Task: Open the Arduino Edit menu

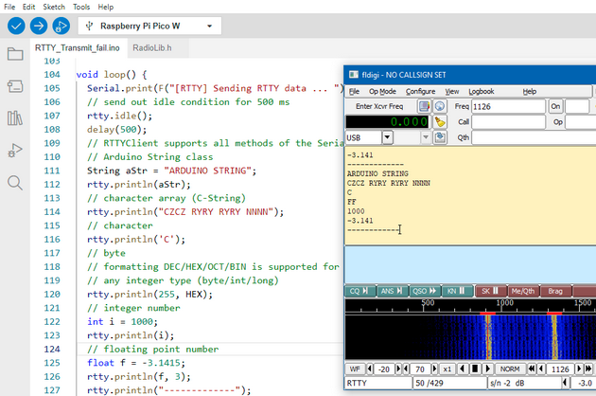Action: tap(28, 7)
